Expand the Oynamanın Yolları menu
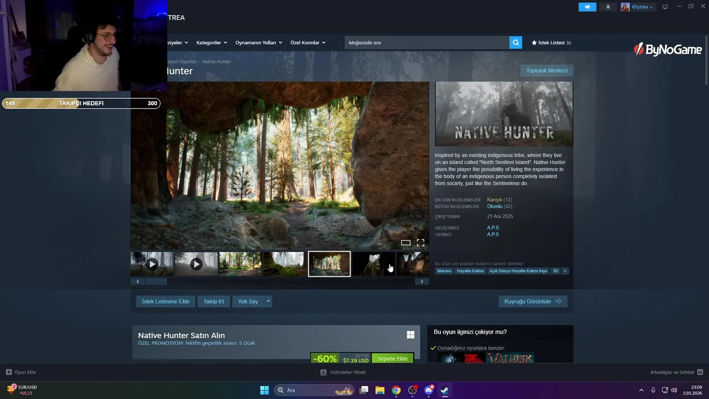This screenshot has width=709, height=399. (x=259, y=43)
